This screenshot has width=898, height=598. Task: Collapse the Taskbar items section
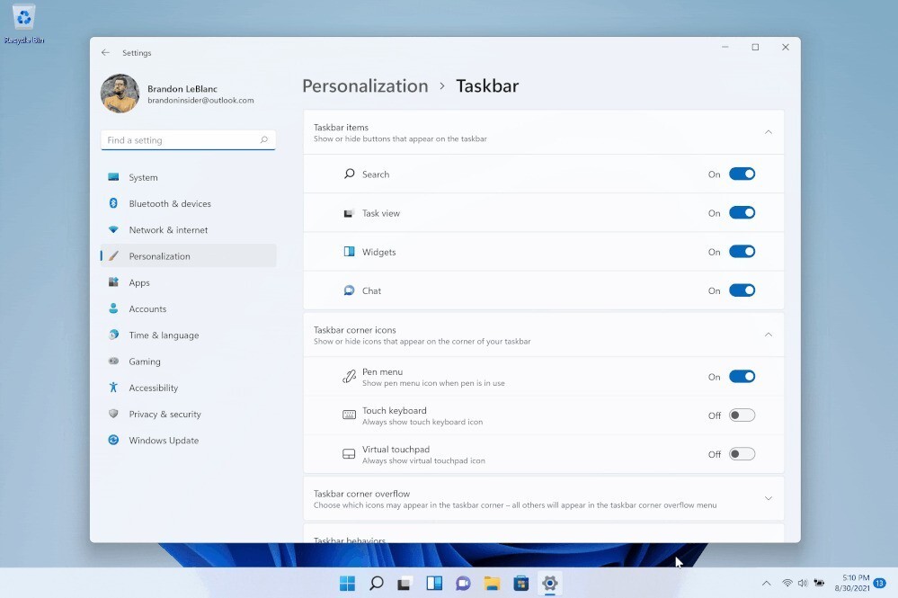pos(768,132)
